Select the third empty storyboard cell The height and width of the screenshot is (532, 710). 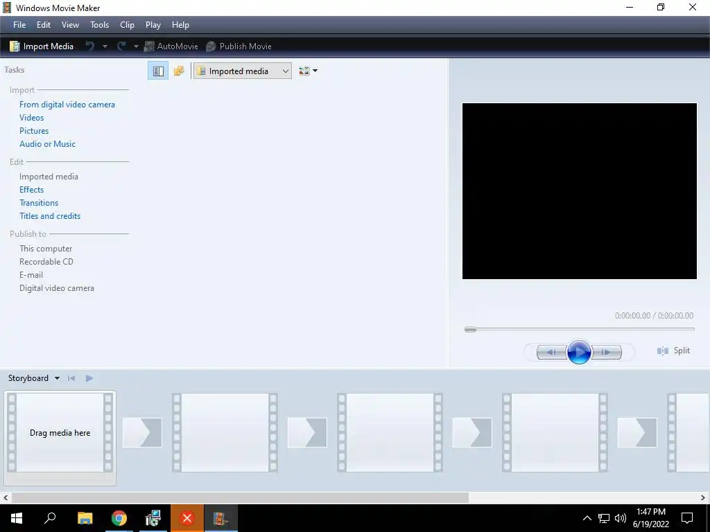click(390, 433)
